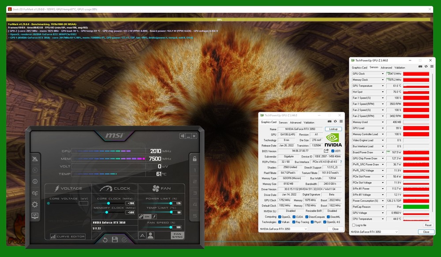
Task: Toggle the CUDA checkbox
Action: pos(294,217)
